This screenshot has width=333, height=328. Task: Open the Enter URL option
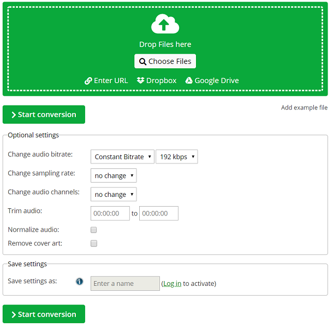click(x=106, y=81)
